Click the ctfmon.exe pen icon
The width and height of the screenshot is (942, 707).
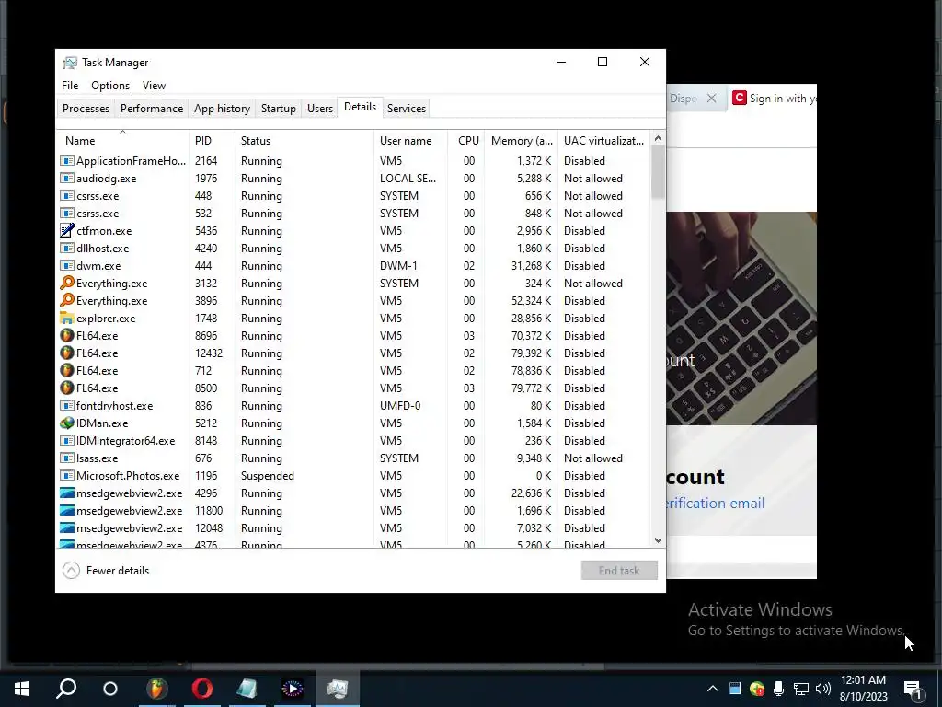tap(66, 231)
